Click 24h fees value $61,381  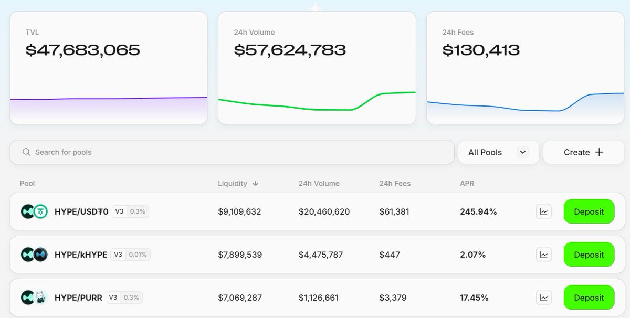point(394,211)
